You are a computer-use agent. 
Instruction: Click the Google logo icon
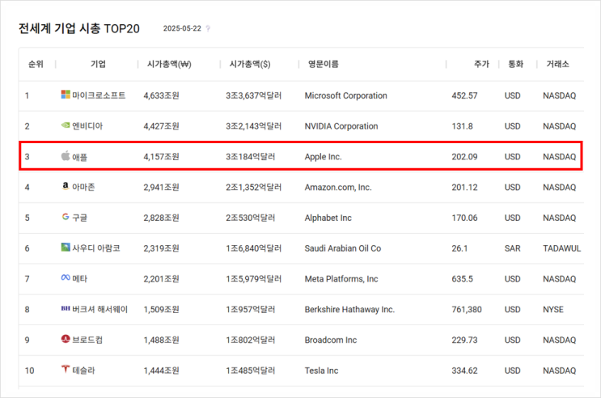pos(66,217)
